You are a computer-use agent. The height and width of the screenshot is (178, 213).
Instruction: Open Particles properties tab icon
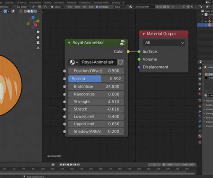point(200,116)
